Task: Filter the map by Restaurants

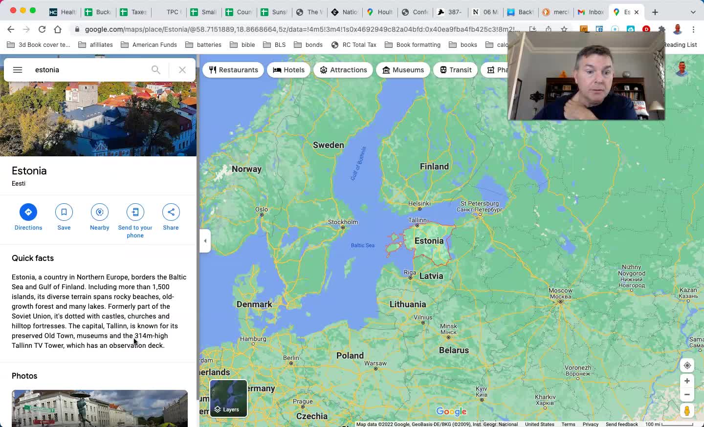Action: 233,70
